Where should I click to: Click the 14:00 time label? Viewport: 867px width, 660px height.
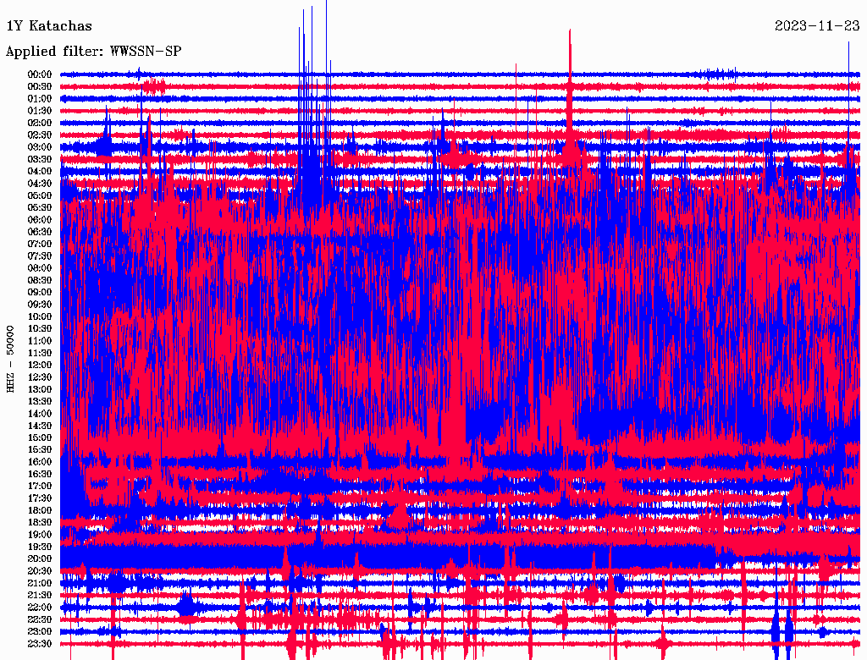[40, 414]
